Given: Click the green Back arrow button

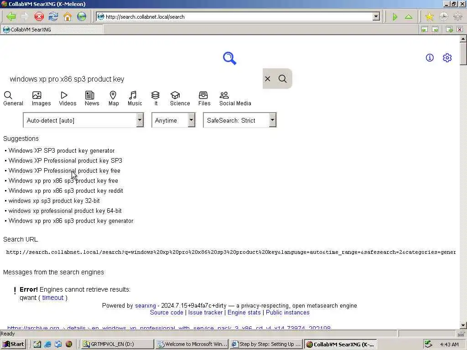Looking at the screenshot, I should (x=11, y=16).
